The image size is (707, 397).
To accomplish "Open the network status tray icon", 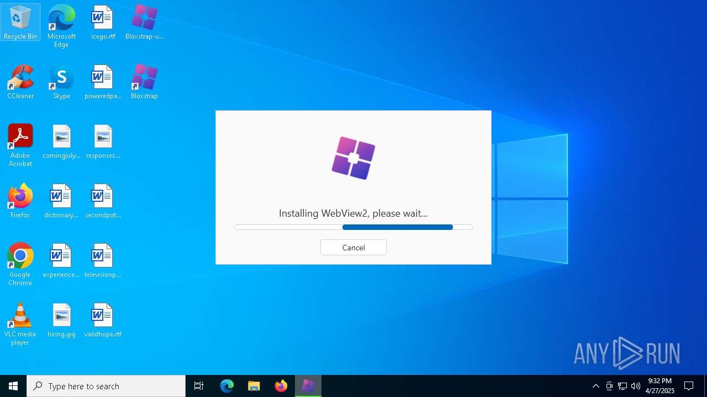I will 622,386.
